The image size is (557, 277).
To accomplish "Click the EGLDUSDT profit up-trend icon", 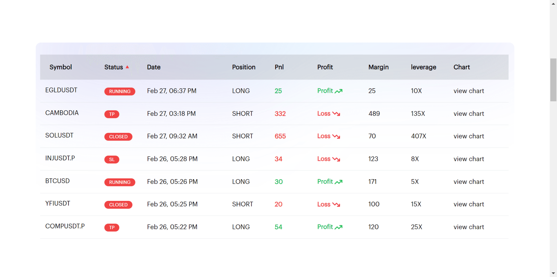I will (339, 91).
